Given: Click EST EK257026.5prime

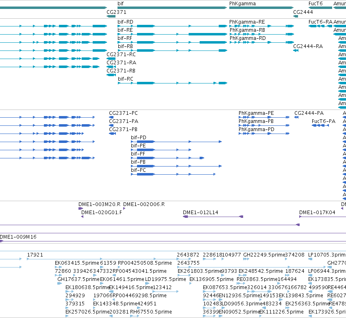Looking at the screenshot, I should pos(67,316).
